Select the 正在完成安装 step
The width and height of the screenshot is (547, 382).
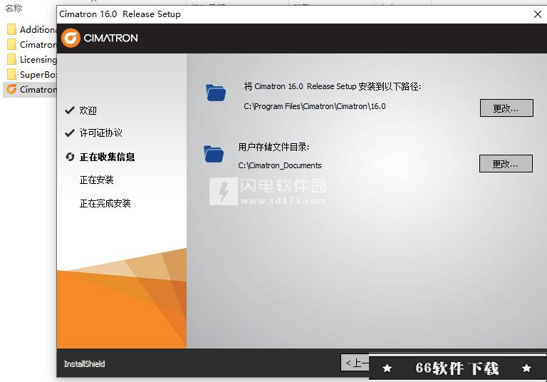coord(105,203)
